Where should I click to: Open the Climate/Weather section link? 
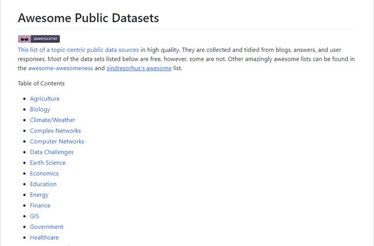click(53, 120)
